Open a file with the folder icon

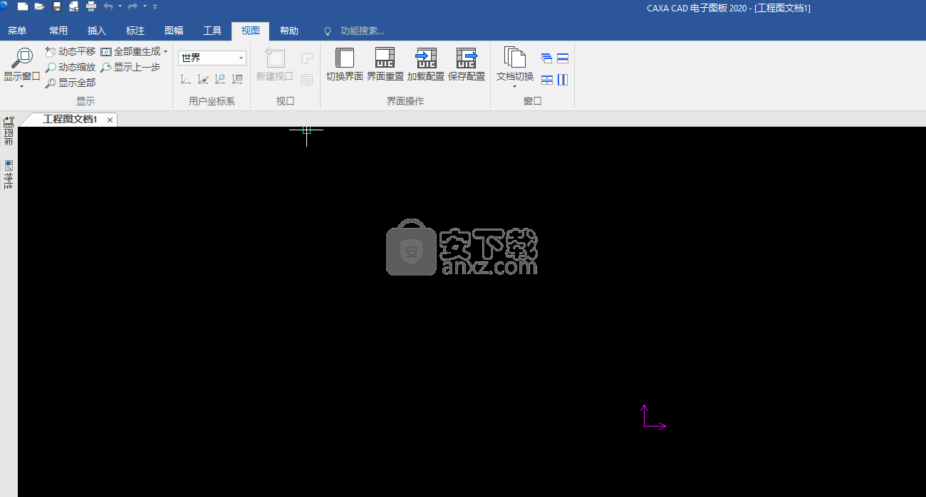(39, 6)
